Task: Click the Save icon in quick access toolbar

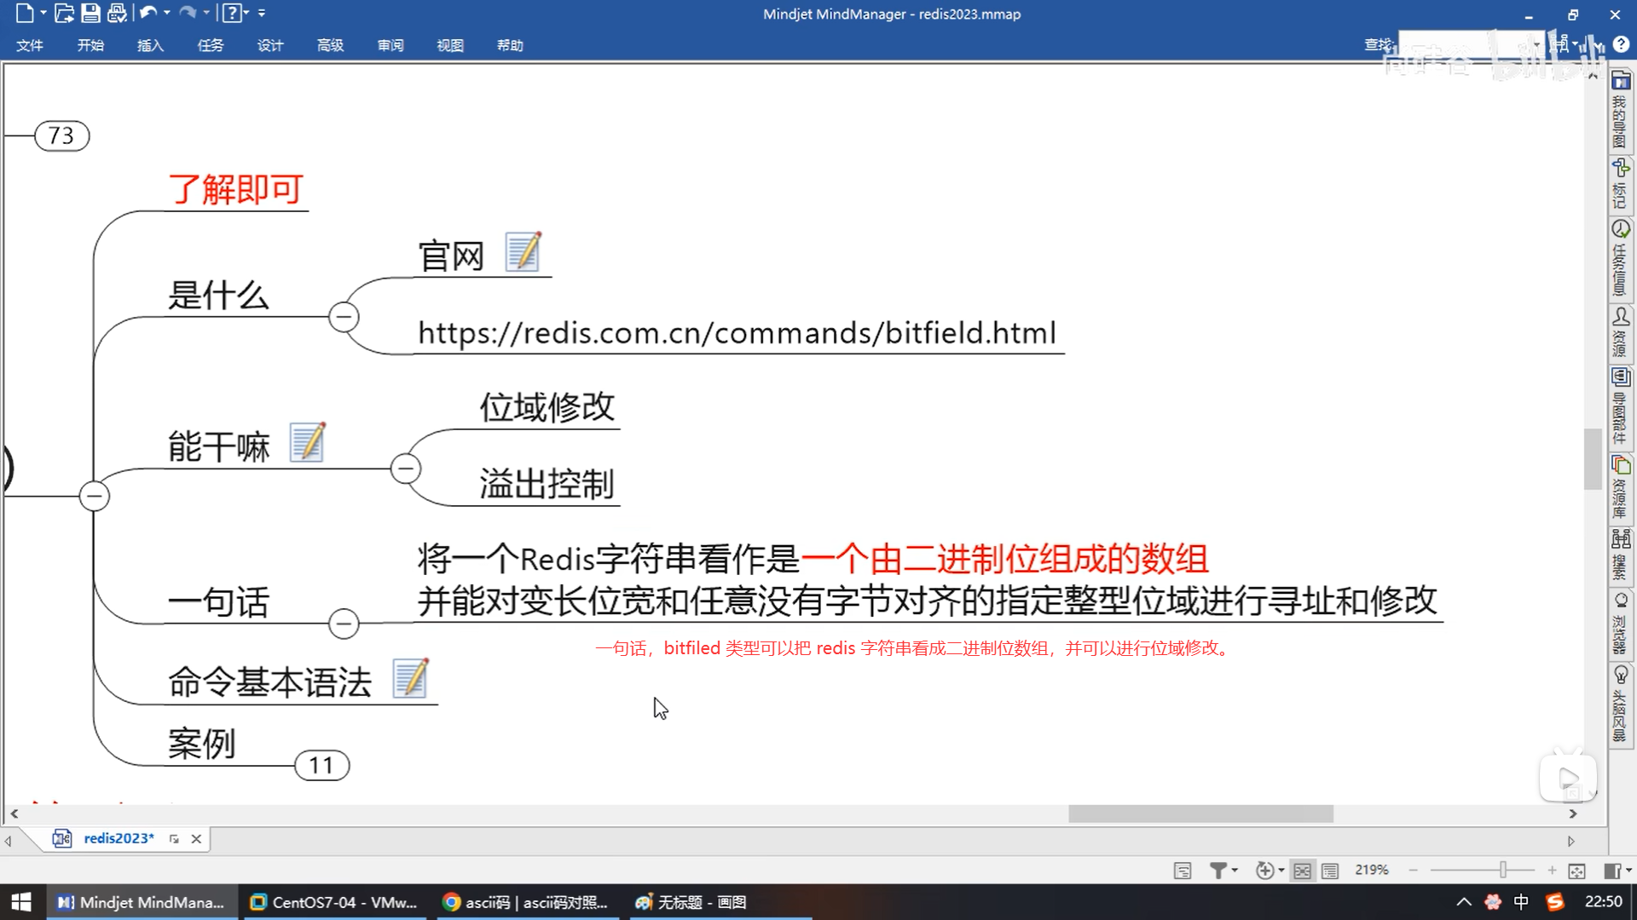Action: click(x=90, y=14)
